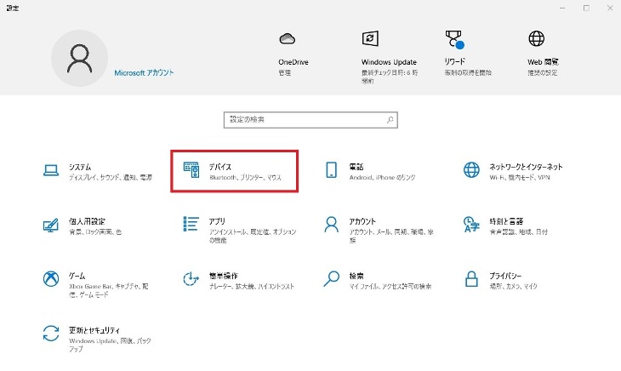Click the アカウント person icon
Viewport: 621px width, 371px height.
click(331, 224)
